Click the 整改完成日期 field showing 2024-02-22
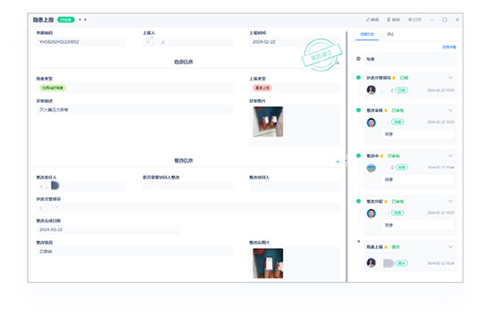Viewport: 491px width, 325px height. coord(108,229)
